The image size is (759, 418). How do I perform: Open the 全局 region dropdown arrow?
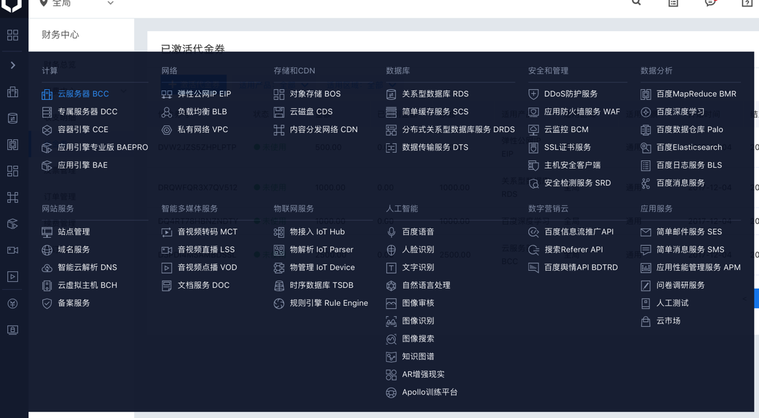click(x=110, y=3)
